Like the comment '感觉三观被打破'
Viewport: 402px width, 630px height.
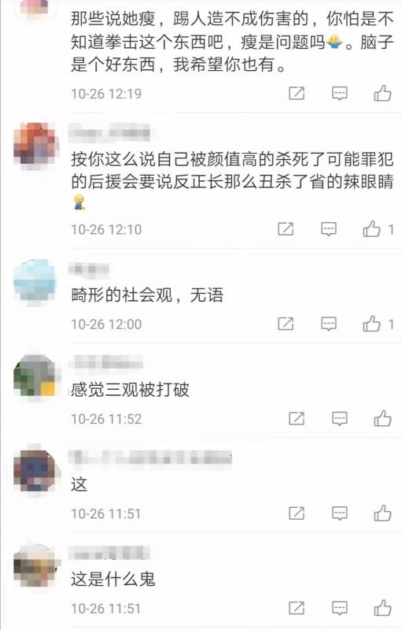(x=382, y=418)
